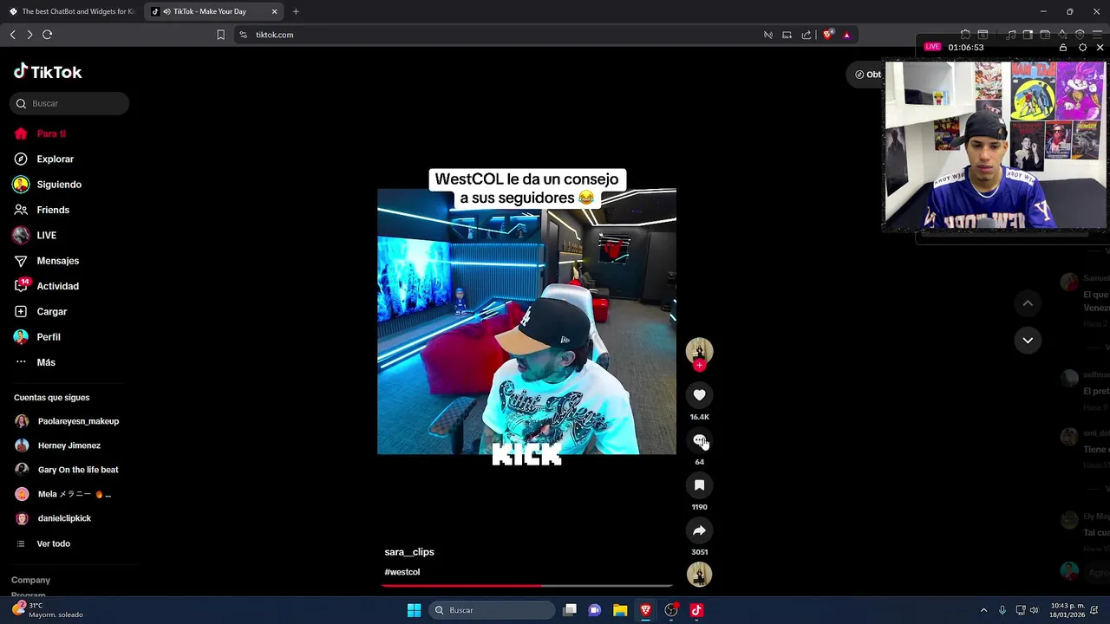The width and height of the screenshot is (1110, 624).
Task: Open OBS Studio on taskbar
Action: pyautogui.click(x=671, y=610)
